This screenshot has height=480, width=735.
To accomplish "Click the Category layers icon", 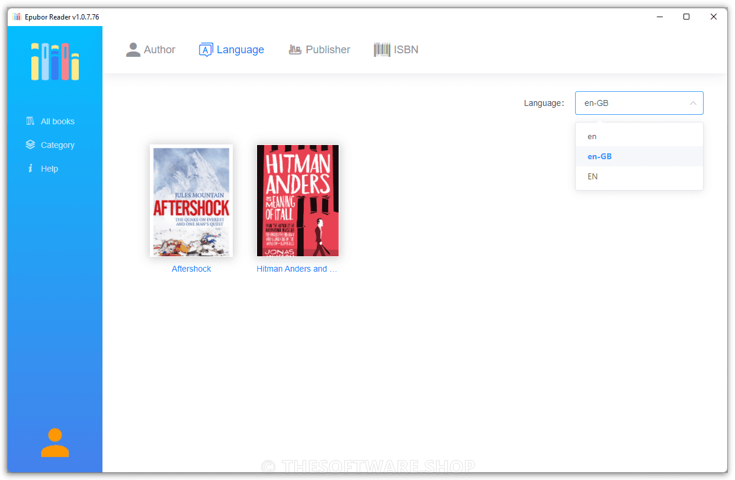I will pyautogui.click(x=30, y=145).
